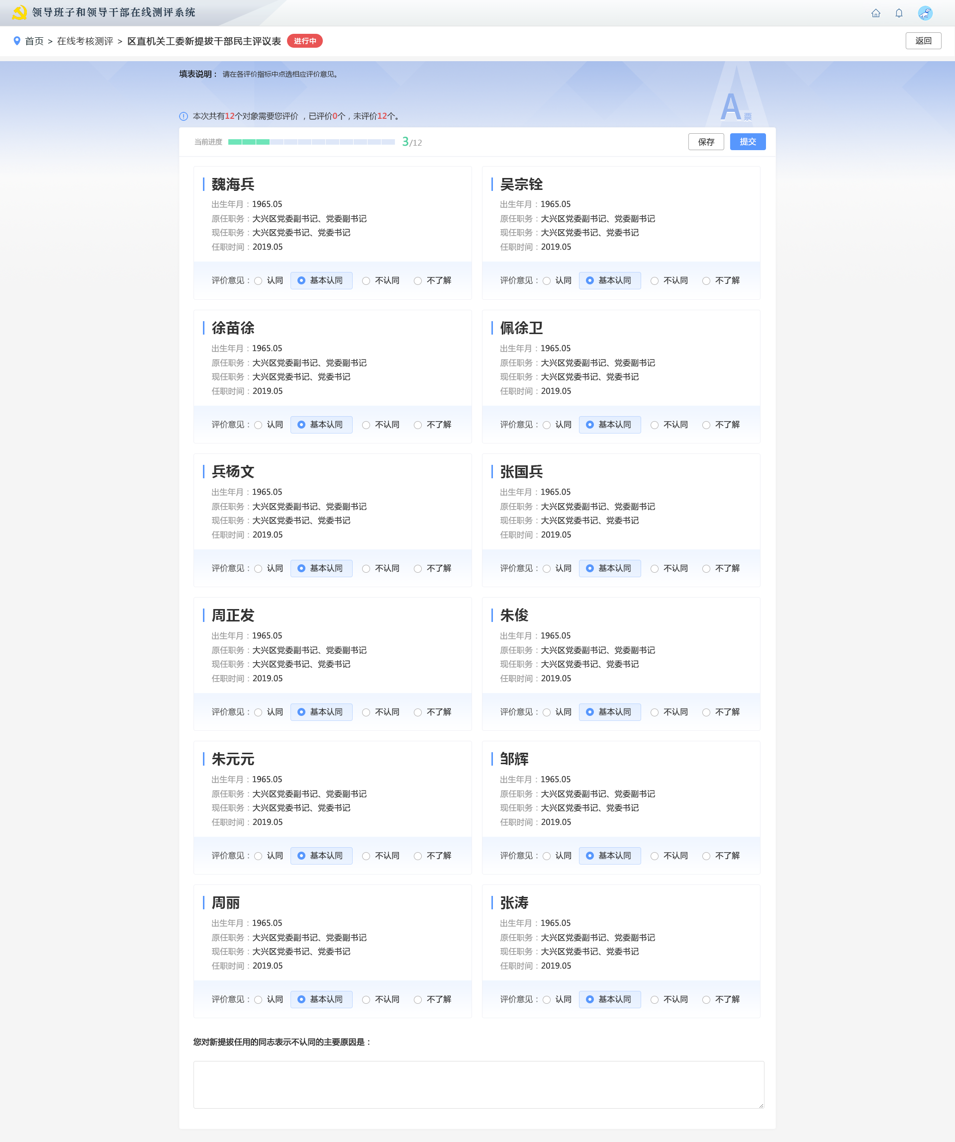955x1142 pixels.
Task: Select 认同 for 兵杨文
Action: click(x=269, y=568)
